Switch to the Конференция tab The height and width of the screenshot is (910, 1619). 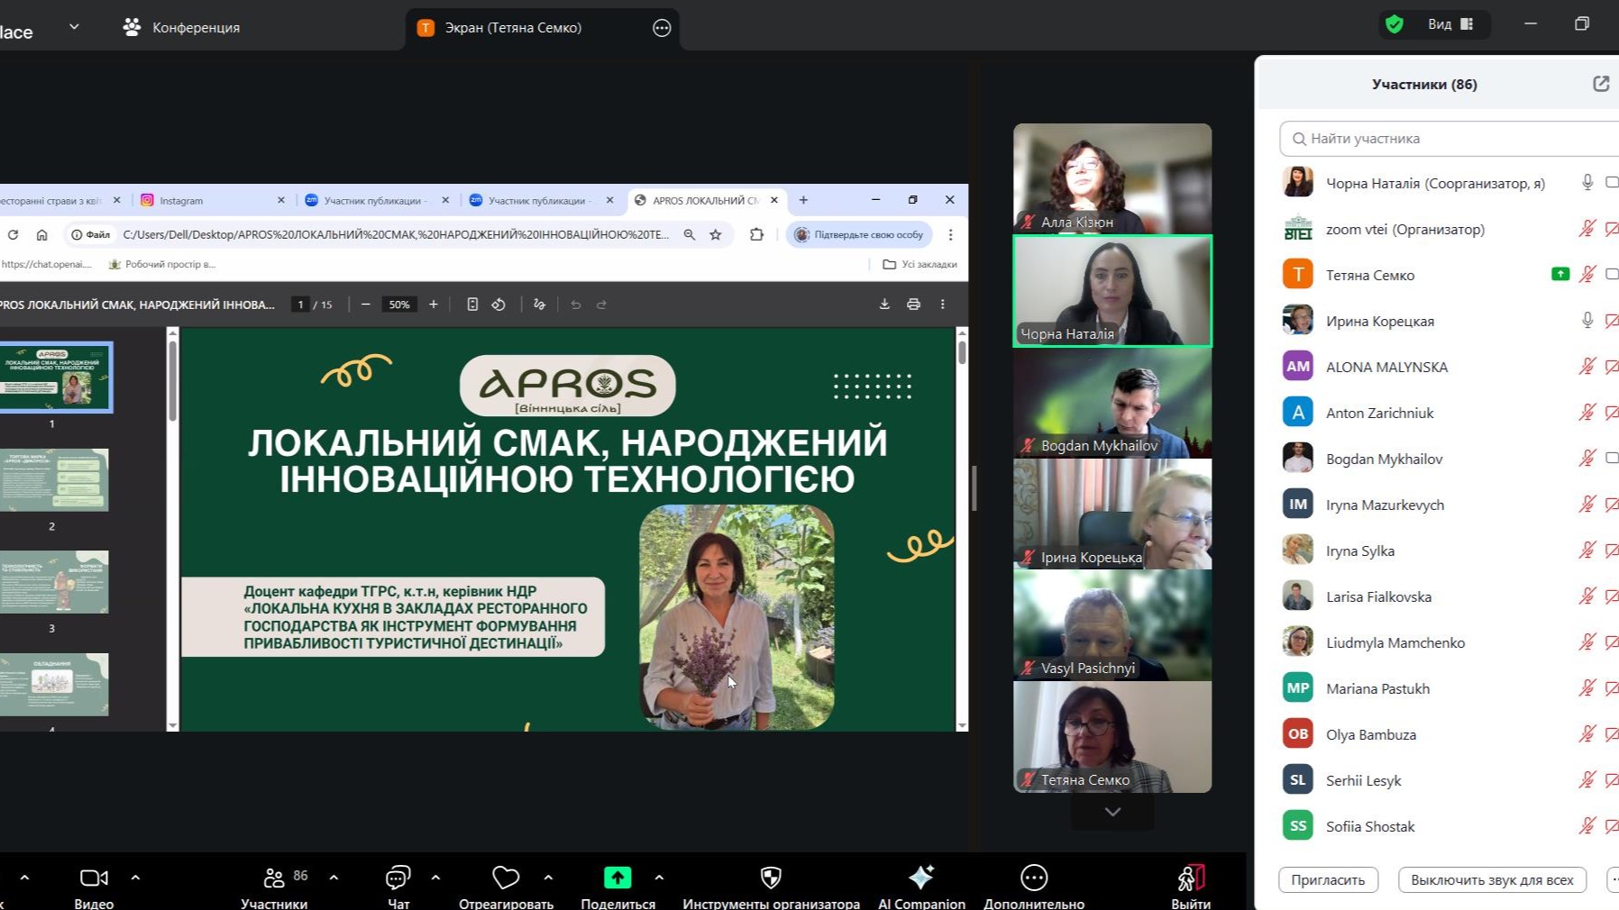pyautogui.click(x=182, y=27)
